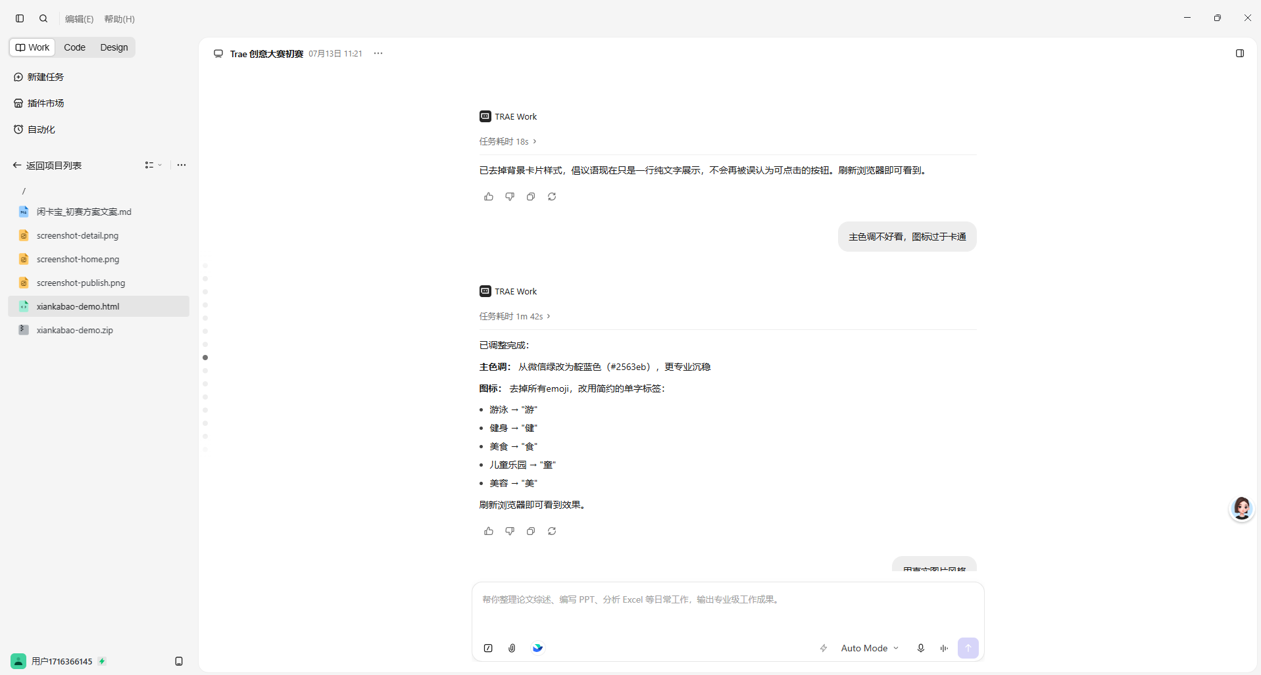Like the reply about 已去掉背景卡片样式

pyautogui.click(x=489, y=197)
